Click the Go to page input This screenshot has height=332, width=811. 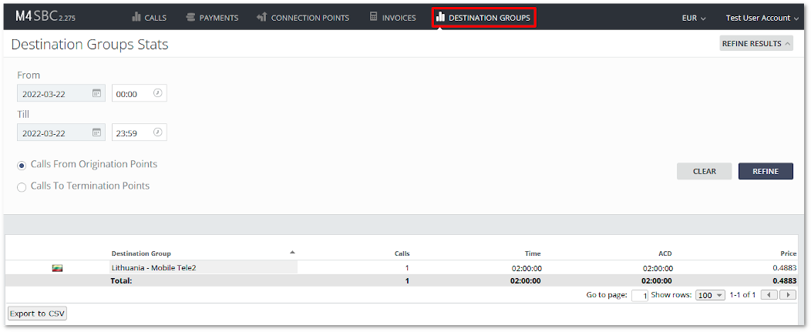coord(639,295)
